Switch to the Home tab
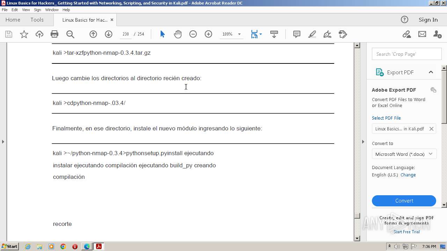The height and width of the screenshot is (251, 447). coord(13,20)
